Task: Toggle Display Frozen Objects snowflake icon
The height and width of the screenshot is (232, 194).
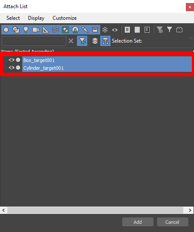Action: click(x=105, y=30)
